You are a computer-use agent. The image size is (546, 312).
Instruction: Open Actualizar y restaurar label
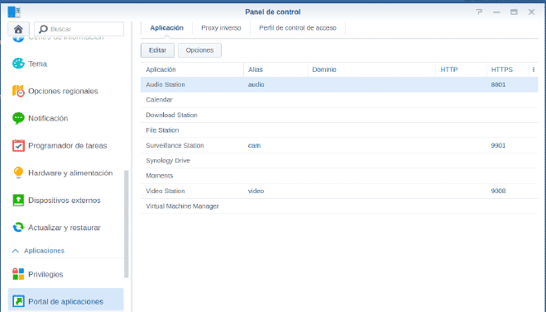click(x=65, y=227)
